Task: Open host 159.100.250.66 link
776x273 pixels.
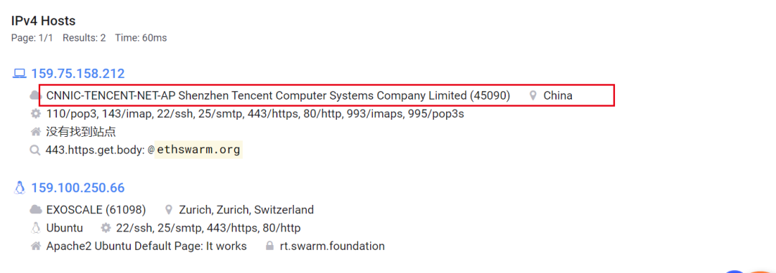Action: click(x=78, y=188)
